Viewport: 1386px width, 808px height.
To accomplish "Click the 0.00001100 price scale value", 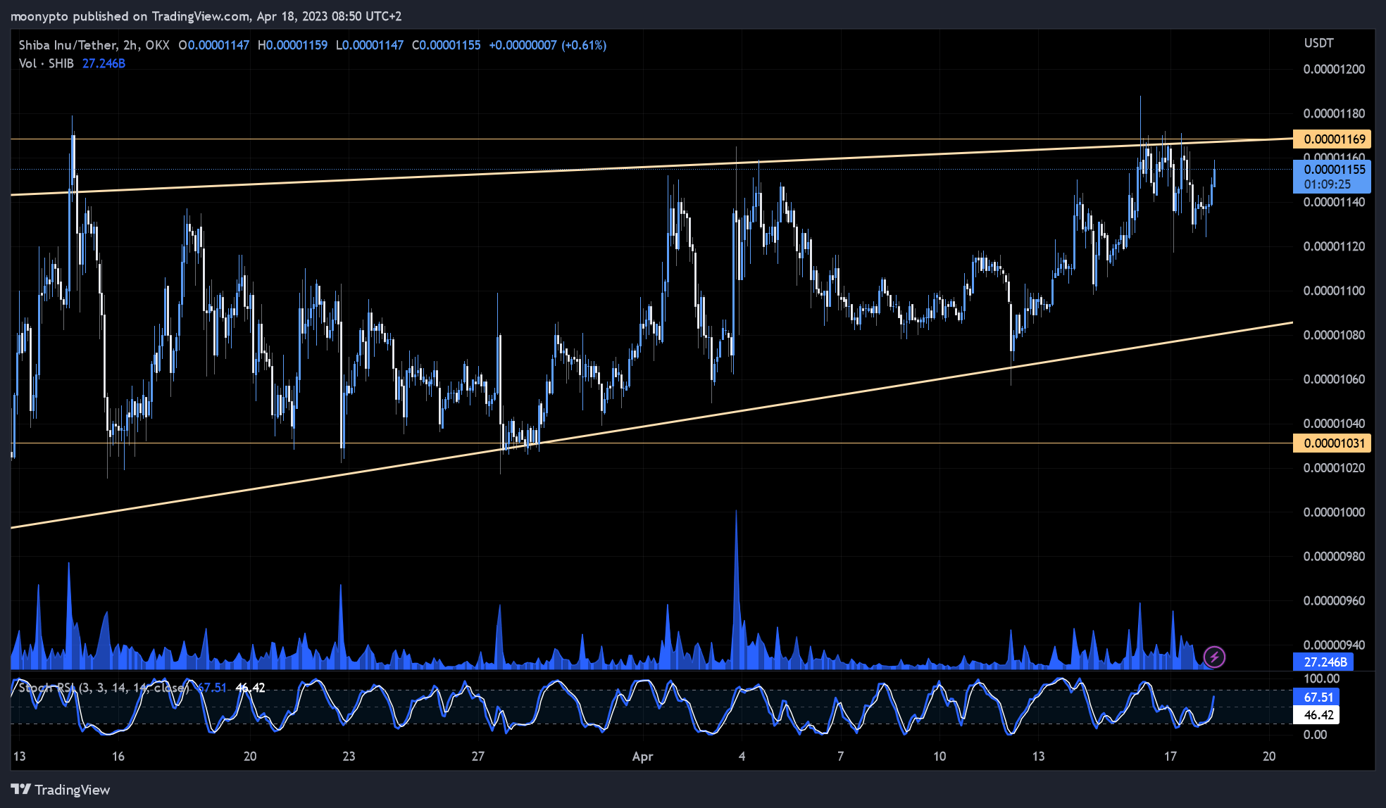I will [x=1334, y=291].
